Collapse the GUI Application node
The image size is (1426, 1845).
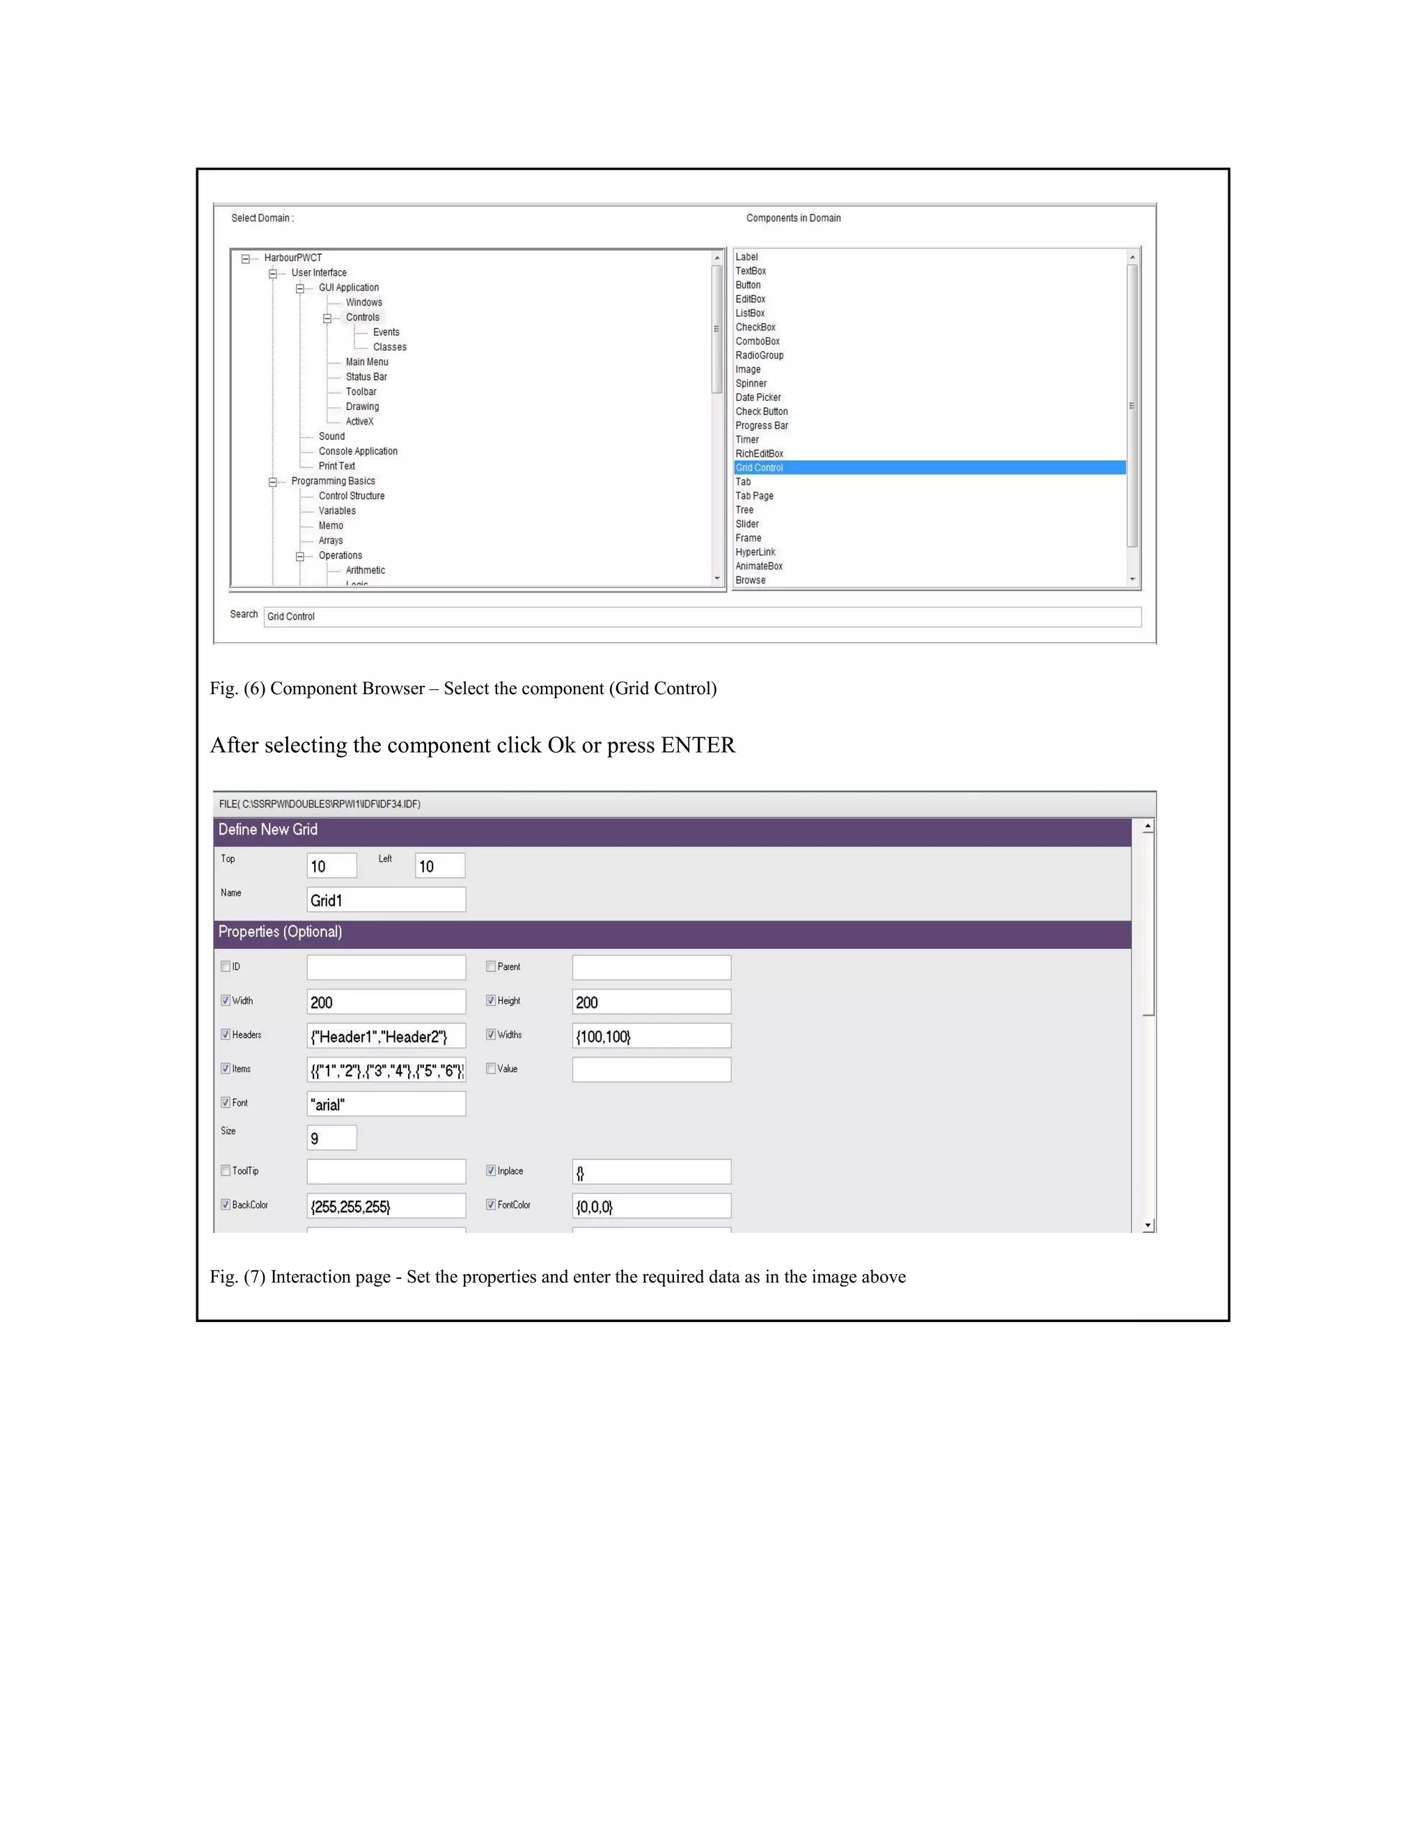tap(300, 289)
